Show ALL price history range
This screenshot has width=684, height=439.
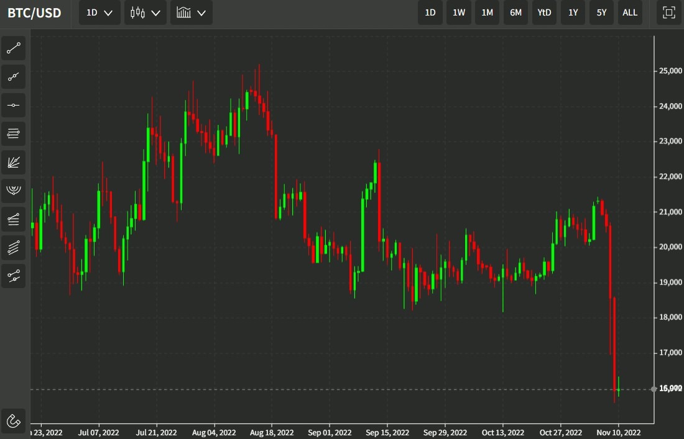630,12
